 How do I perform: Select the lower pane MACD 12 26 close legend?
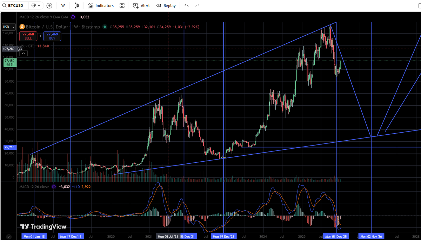pos(34,187)
